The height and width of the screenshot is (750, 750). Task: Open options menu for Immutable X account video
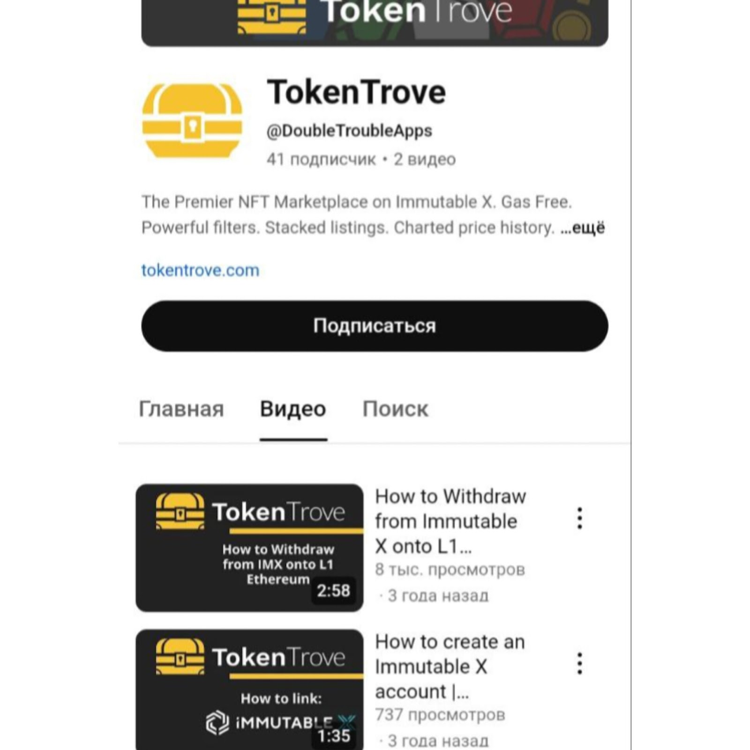580,663
